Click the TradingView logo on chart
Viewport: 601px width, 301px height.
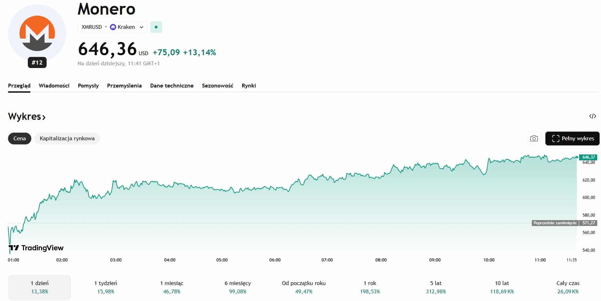(36, 248)
